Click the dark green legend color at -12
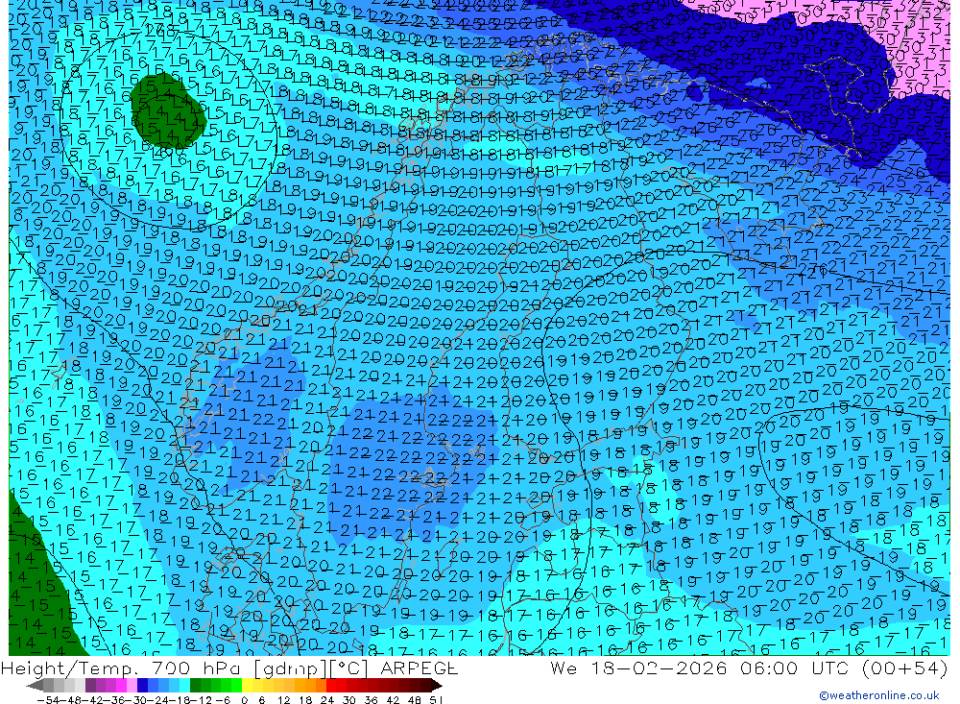This screenshot has height=704, width=960. [195, 686]
